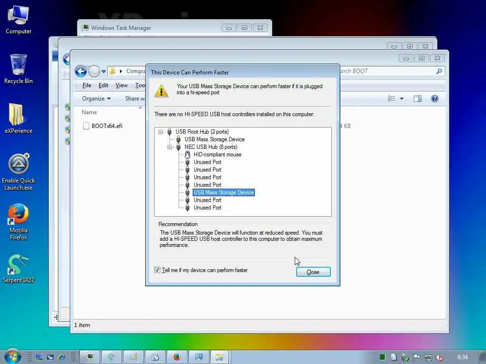This screenshot has width=486, height=364.
Task: Open the network tray icon
Action: 428,357
